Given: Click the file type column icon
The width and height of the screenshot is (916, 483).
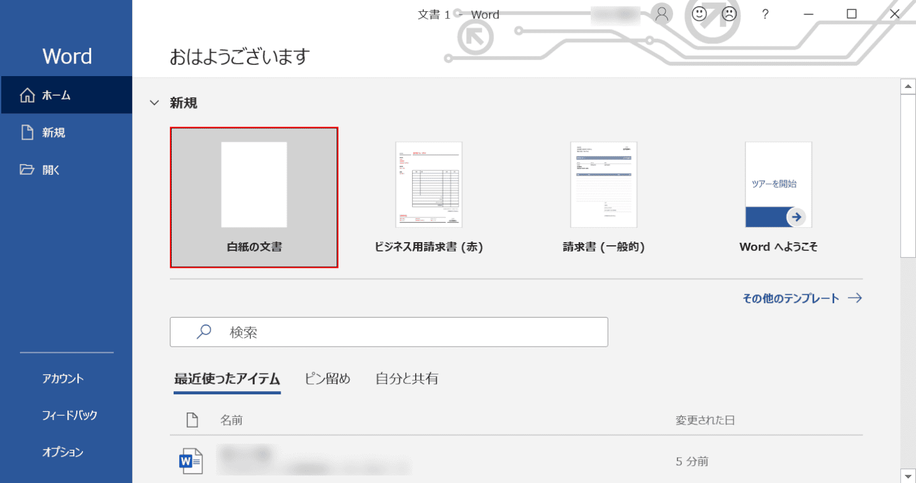Looking at the screenshot, I should [192, 420].
